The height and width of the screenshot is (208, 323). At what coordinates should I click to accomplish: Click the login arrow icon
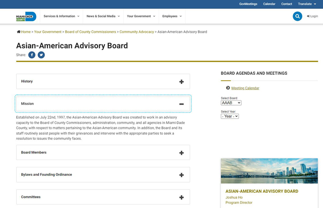[x=308, y=16]
